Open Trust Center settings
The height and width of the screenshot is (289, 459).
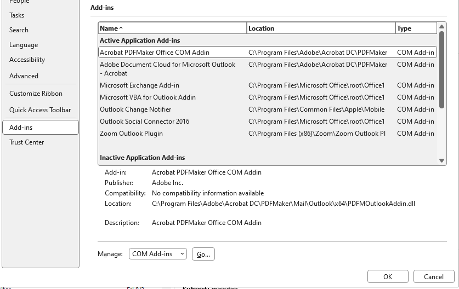point(26,142)
